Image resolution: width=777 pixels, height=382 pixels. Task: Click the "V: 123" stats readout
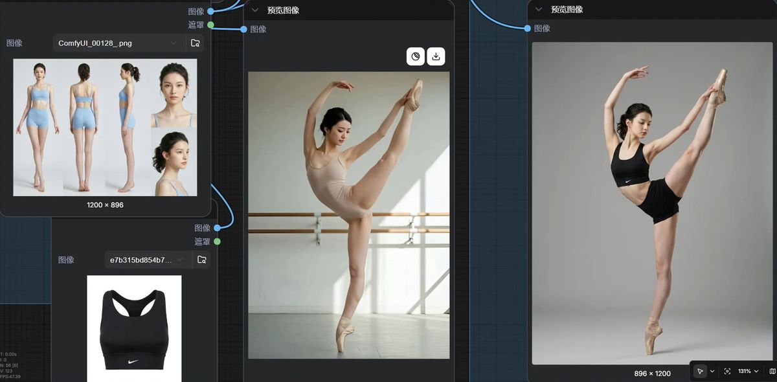(6, 371)
